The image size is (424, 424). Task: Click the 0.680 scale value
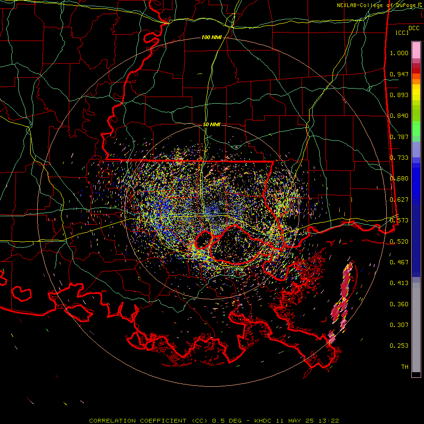(x=399, y=179)
